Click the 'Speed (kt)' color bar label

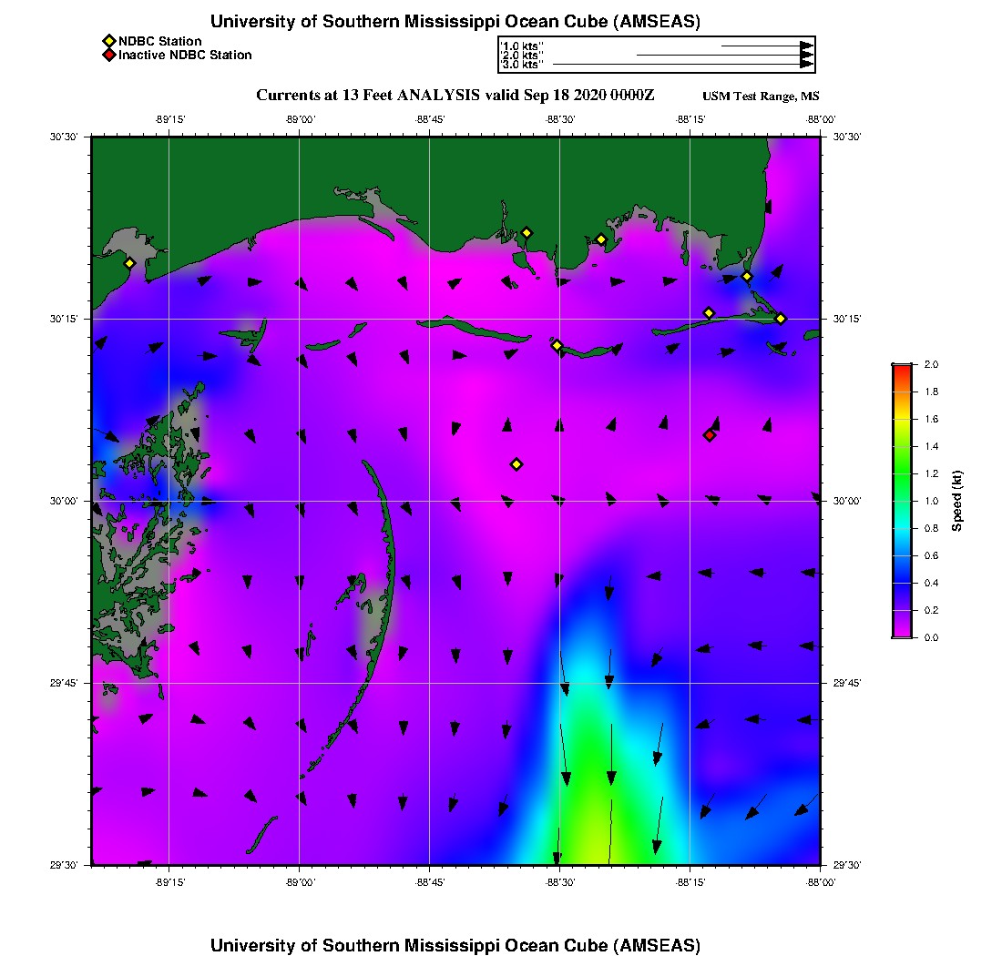[957, 501]
